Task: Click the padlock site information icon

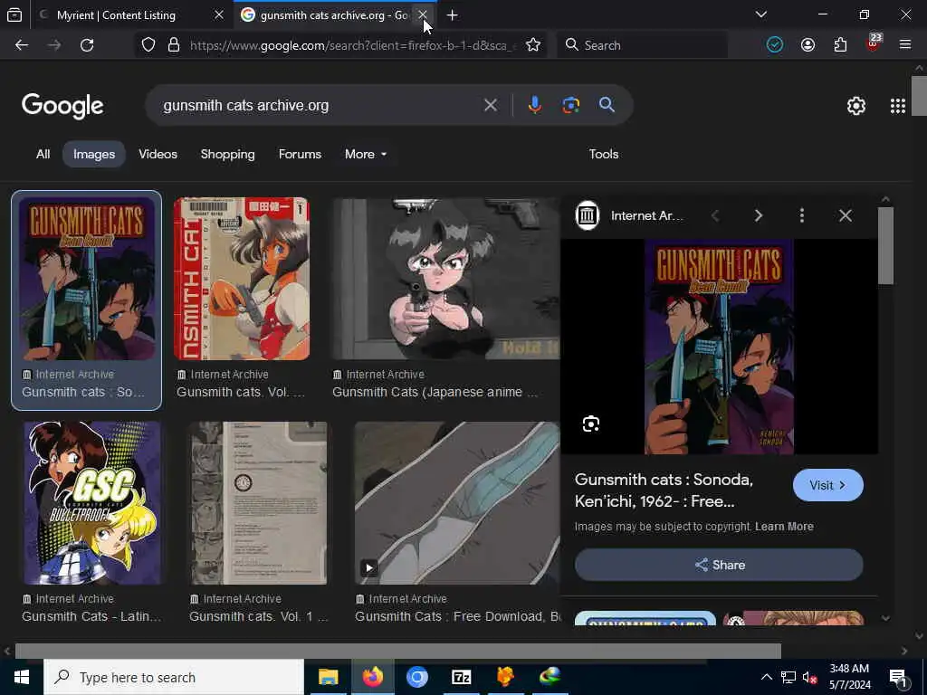Action: (x=173, y=45)
